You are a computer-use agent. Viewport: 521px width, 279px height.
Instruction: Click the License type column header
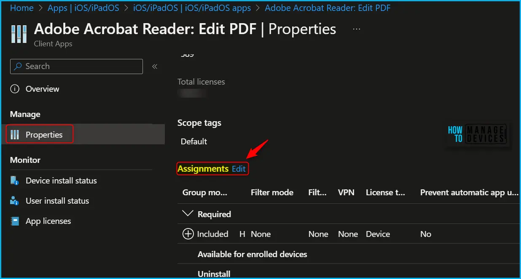[386, 193]
